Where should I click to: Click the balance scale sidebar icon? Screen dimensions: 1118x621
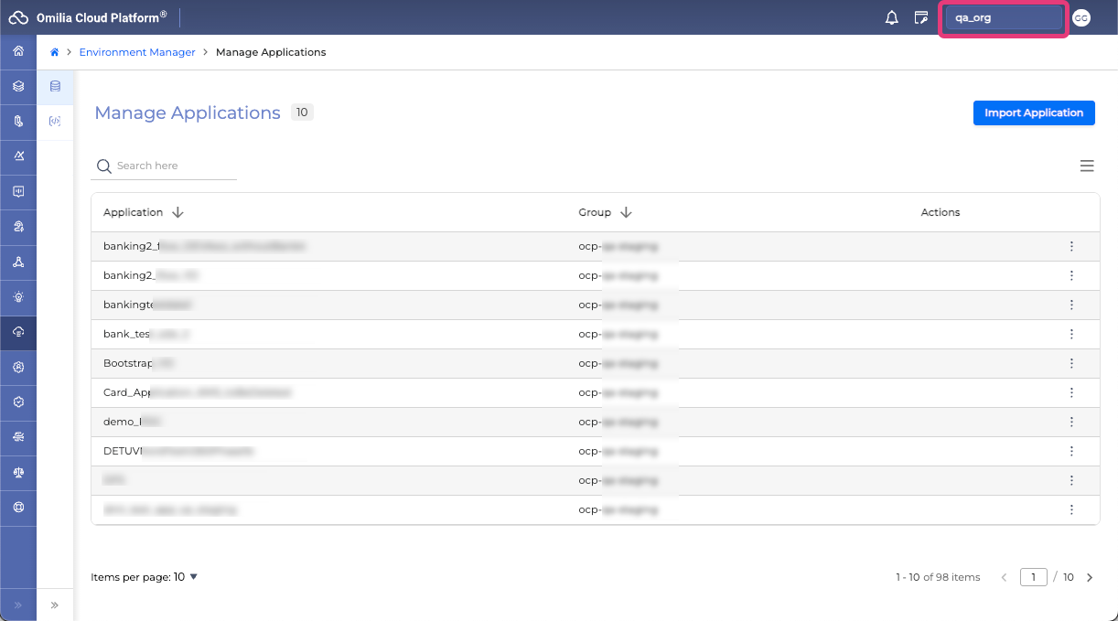pyautogui.click(x=18, y=473)
